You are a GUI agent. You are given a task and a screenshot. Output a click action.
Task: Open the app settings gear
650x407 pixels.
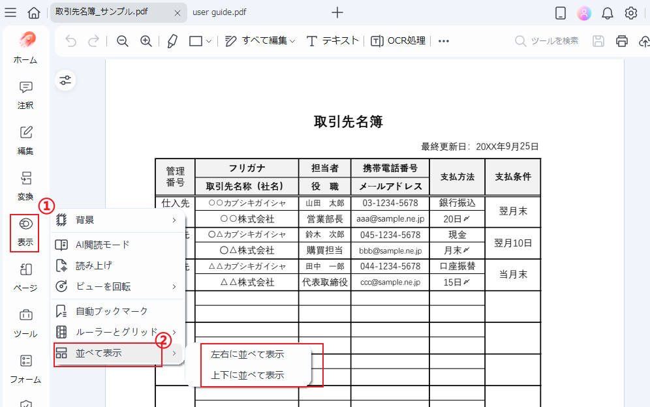[x=630, y=12]
